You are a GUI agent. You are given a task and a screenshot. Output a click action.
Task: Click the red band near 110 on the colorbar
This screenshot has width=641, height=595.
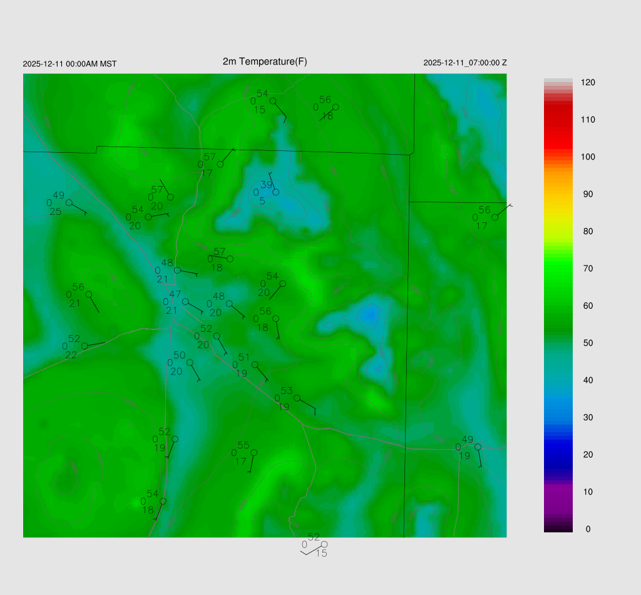(x=558, y=120)
